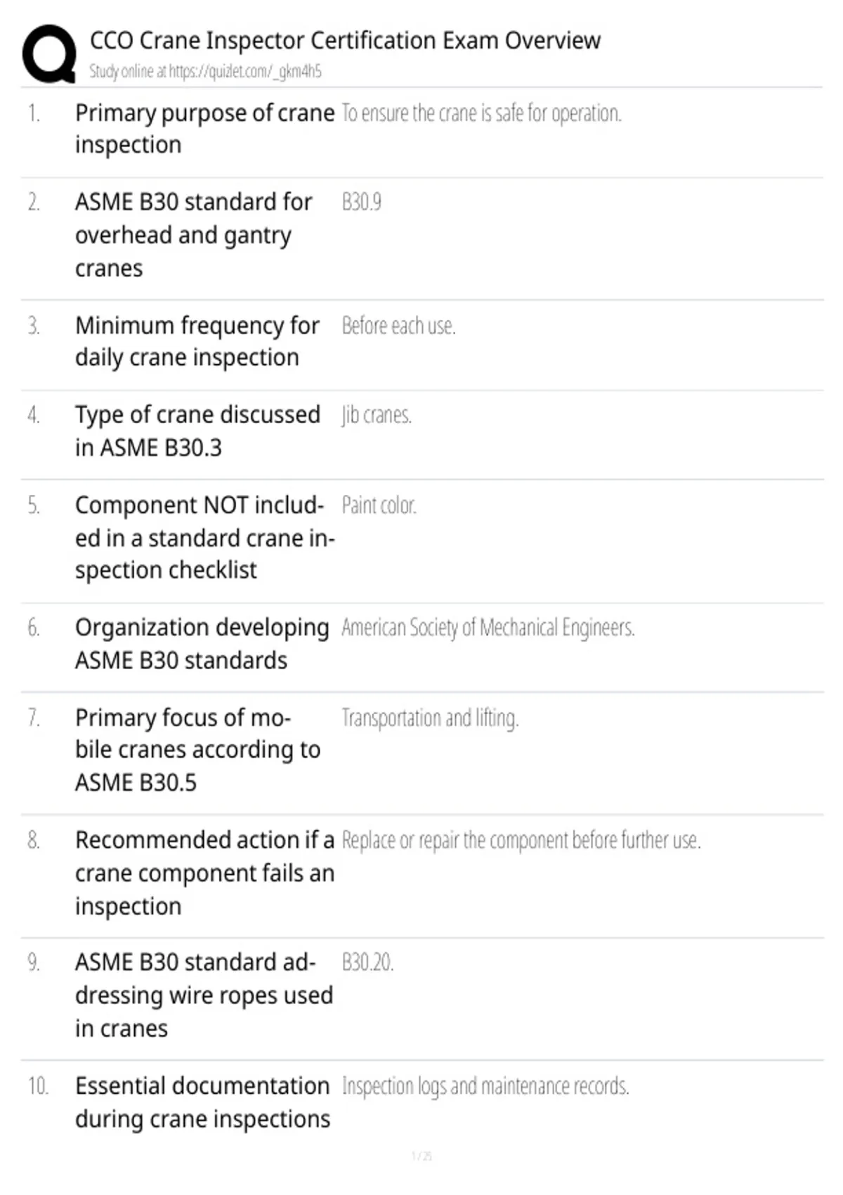Click answer American Society of Mechanical Engineers
Screen dimensions: 843x1195
point(488,628)
